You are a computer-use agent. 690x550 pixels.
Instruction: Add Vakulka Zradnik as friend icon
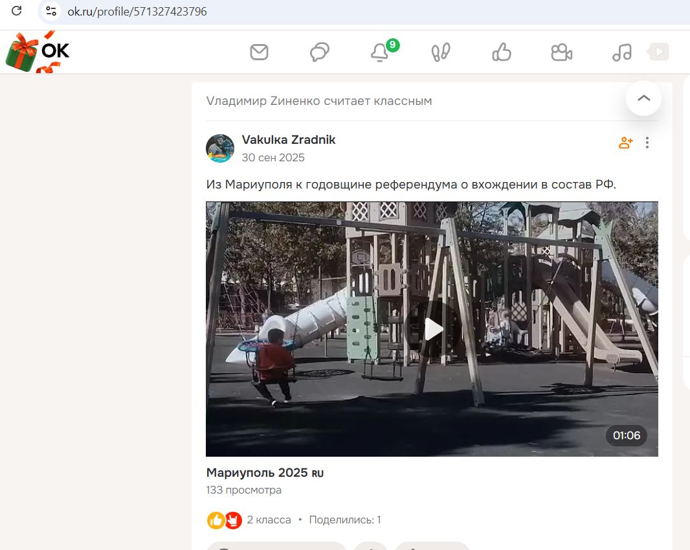(x=625, y=143)
